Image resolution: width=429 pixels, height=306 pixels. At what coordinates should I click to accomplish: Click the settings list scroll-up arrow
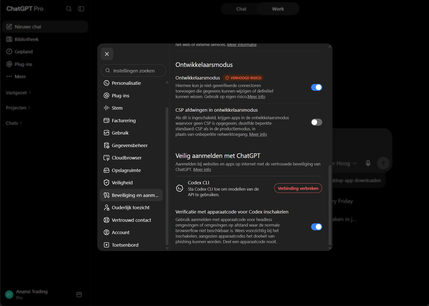[x=167, y=82]
